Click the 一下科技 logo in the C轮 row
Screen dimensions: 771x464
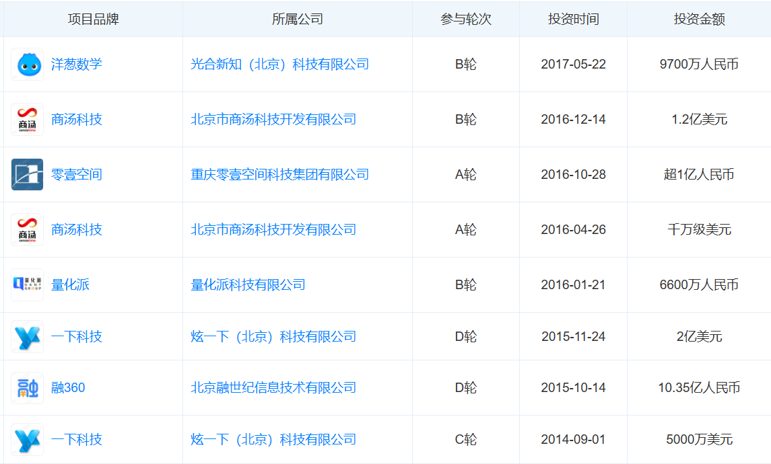click(x=27, y=439)
